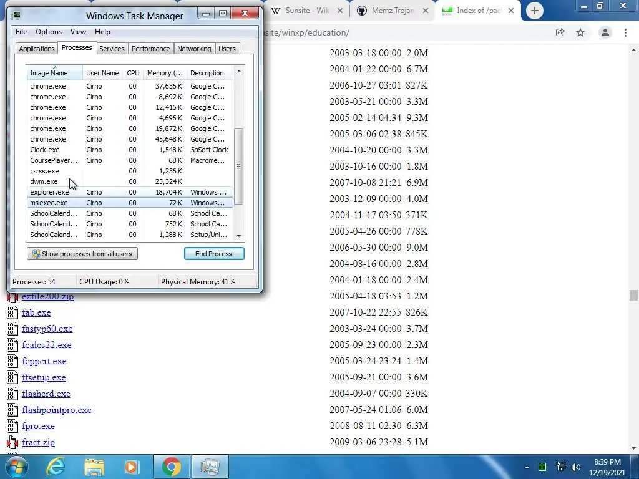Sort processes by Description column
639x479 pixels.
tap(210, 73)
